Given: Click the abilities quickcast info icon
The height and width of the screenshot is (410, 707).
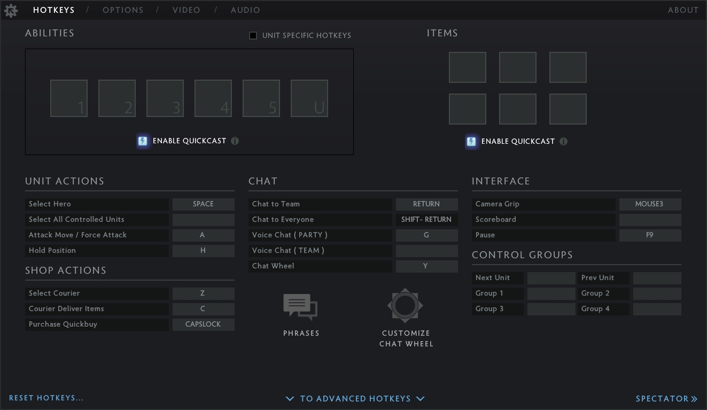Looking at the screenshot, I should click(x=235, y=141).
